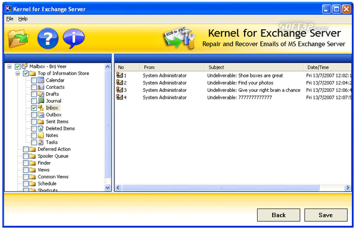Click the Deleted Items recycle icon

40,129
